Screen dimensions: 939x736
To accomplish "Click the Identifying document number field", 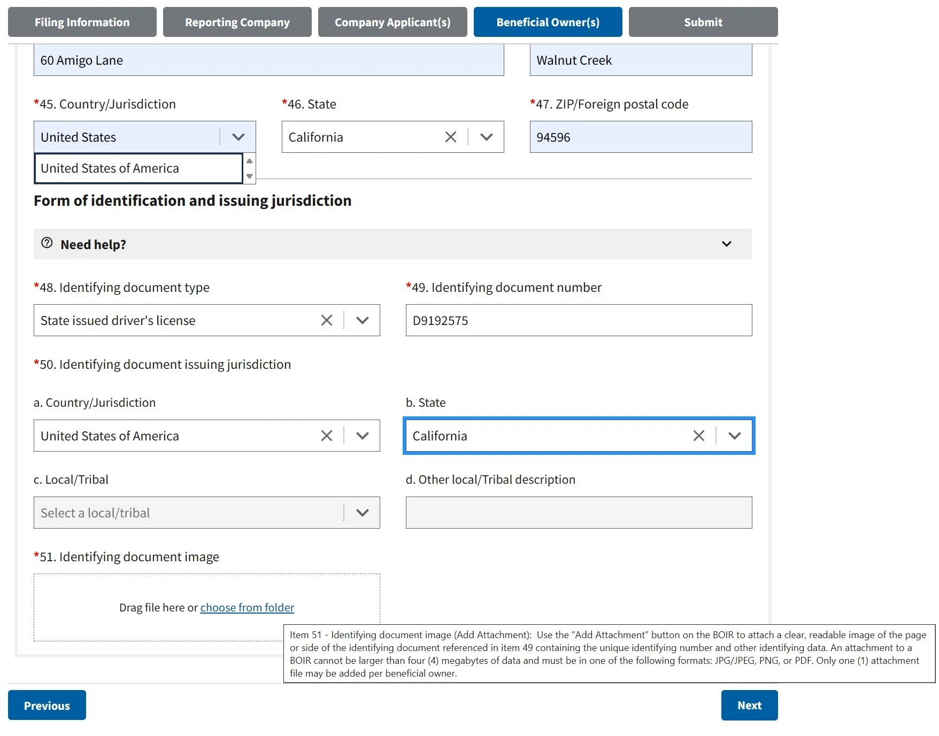I will [578, 320].
